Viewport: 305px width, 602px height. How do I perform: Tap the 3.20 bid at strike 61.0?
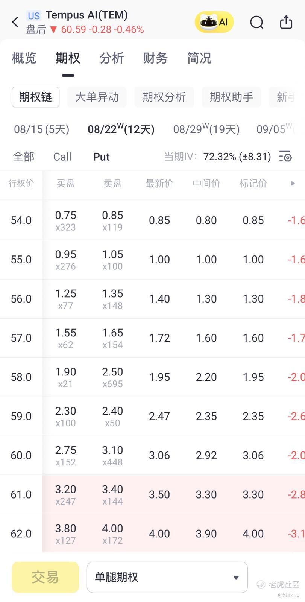click(x=65, y=490)
